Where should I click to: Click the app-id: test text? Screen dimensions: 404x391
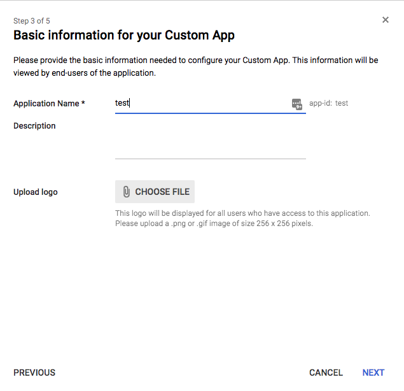point(328,103)
